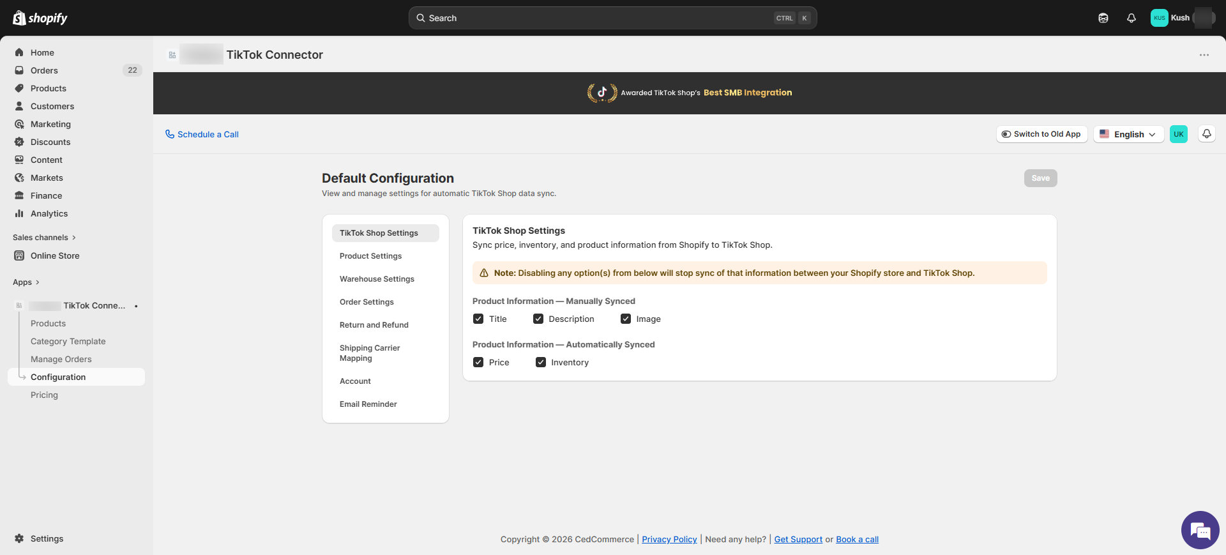Click Switch to Old App toggle
The image size is (1226, 555).
point(1041,134)
